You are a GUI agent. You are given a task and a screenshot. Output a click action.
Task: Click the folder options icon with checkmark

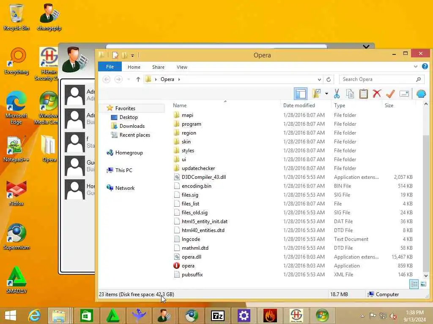point(316,94)
